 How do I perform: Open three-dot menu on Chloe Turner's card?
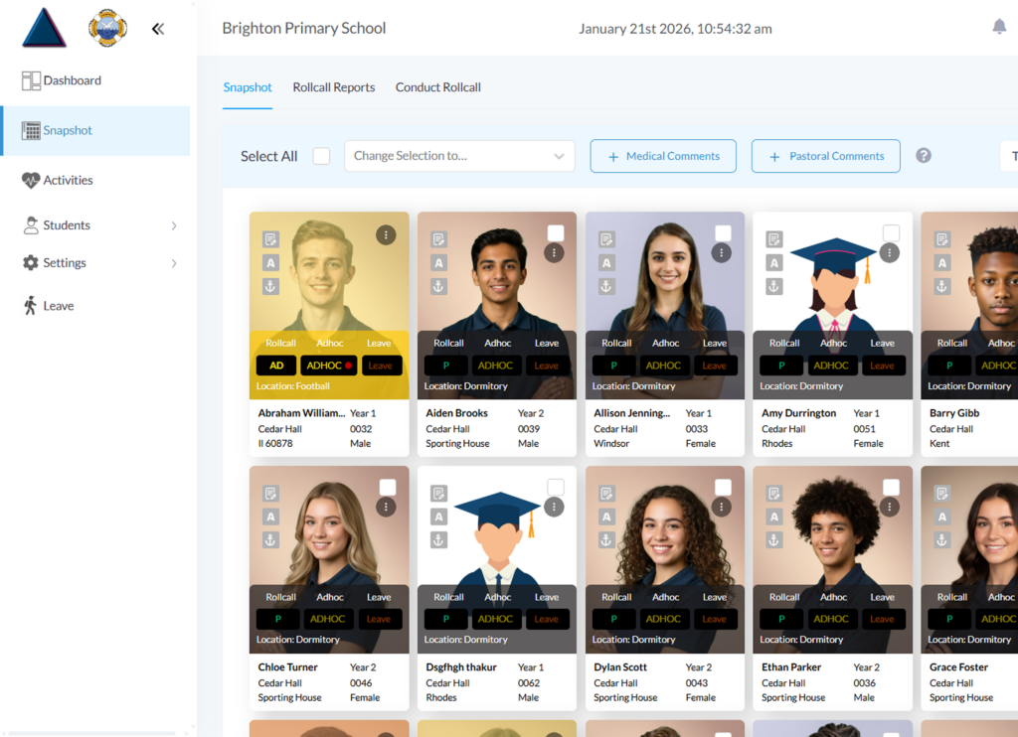[387, 508]
